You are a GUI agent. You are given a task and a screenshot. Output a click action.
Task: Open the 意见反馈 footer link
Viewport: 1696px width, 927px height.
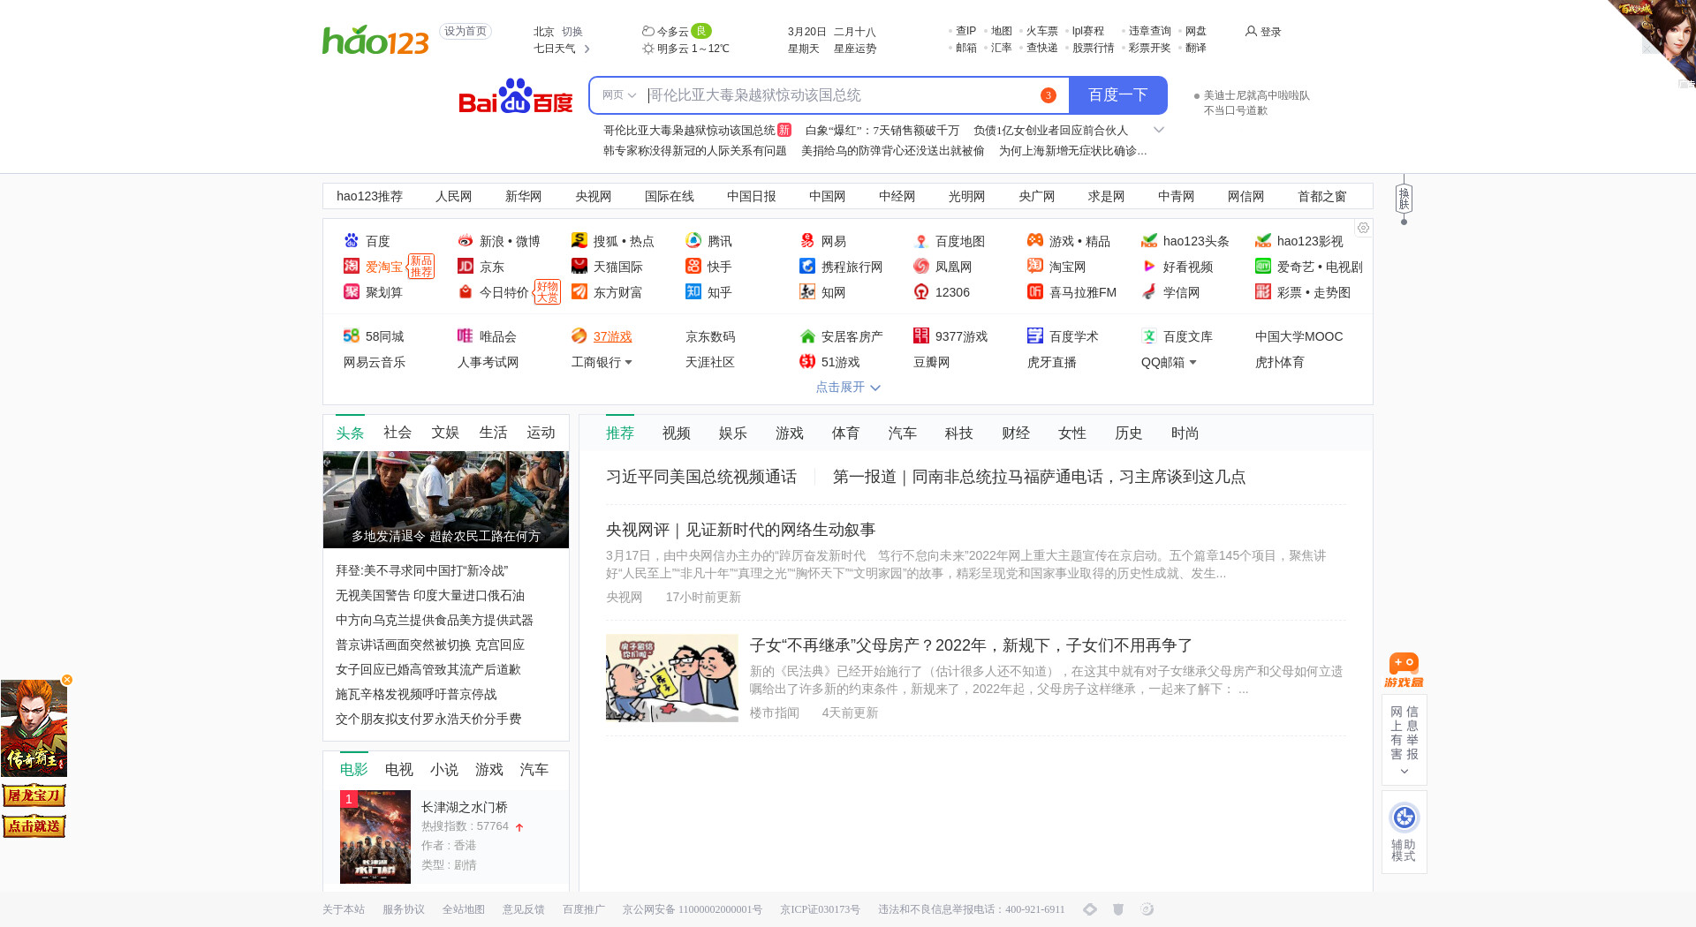point(524,909)
